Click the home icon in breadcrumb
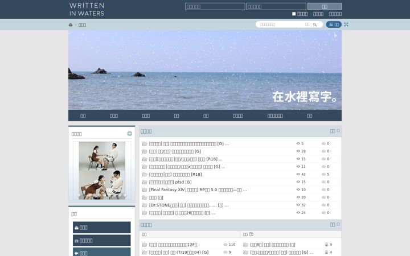410x256 pixels. 71,24
